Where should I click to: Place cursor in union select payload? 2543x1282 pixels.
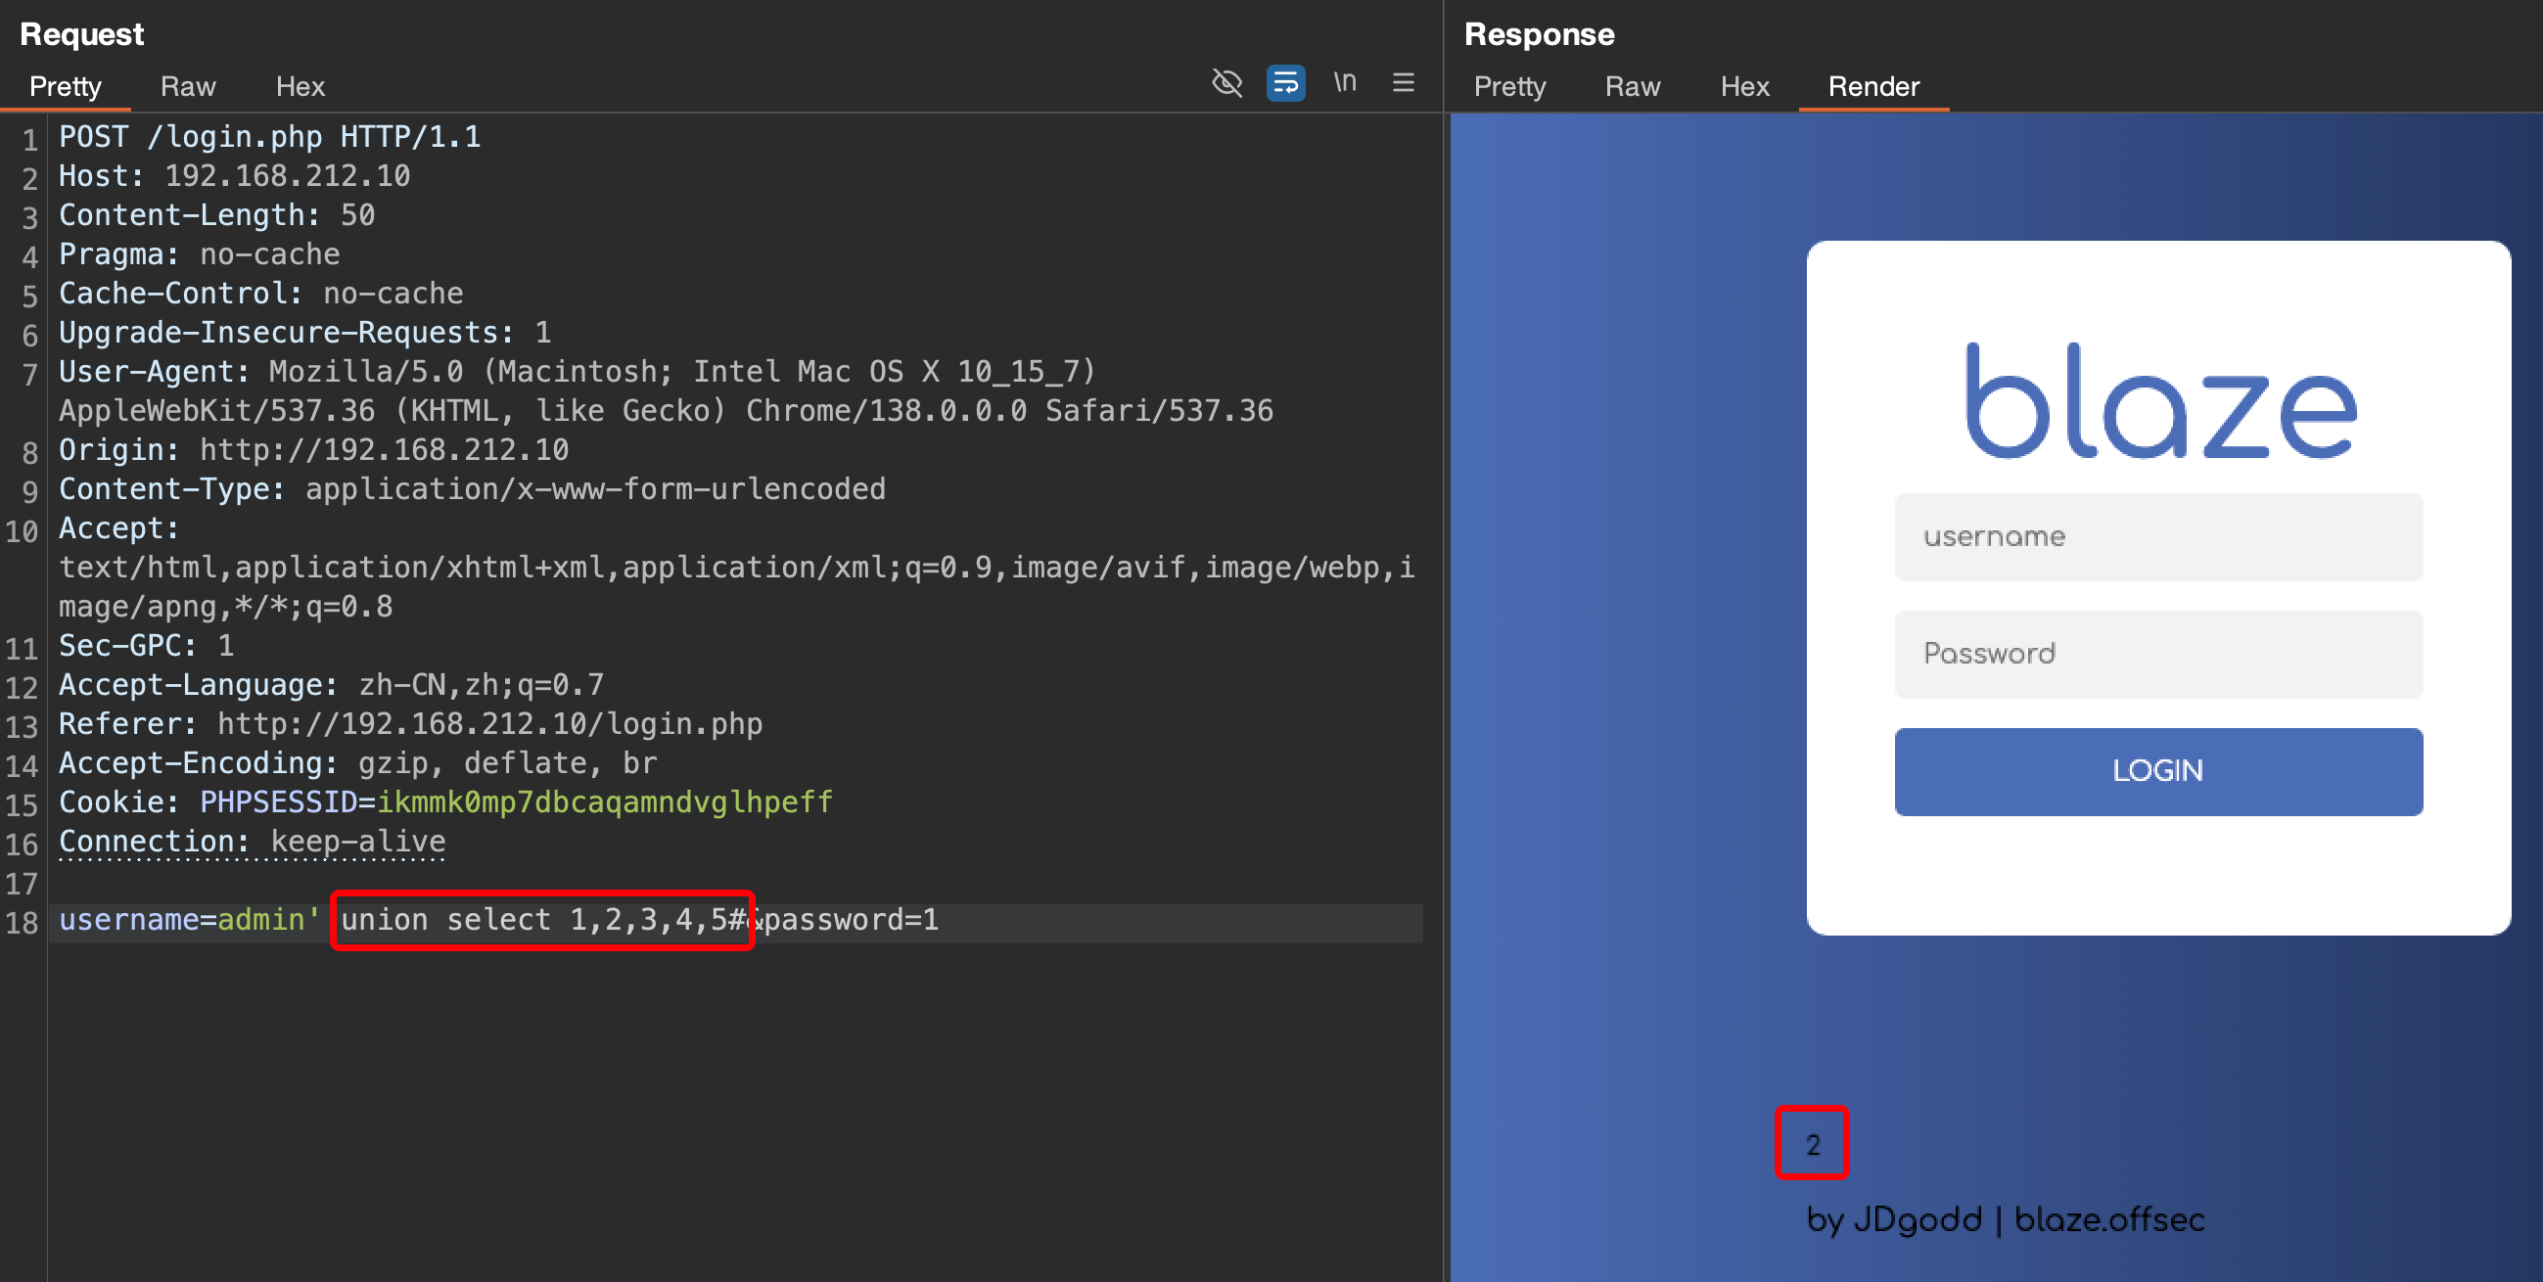[x=541, y=920]
